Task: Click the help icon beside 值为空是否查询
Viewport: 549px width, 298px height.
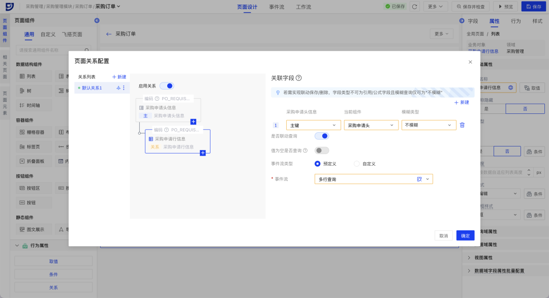Action: [x=305, y=151]
